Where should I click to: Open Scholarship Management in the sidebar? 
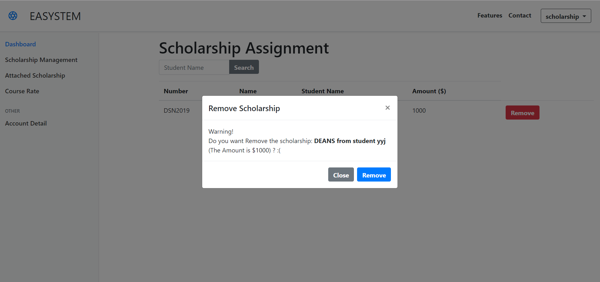(x=41, y=60)
